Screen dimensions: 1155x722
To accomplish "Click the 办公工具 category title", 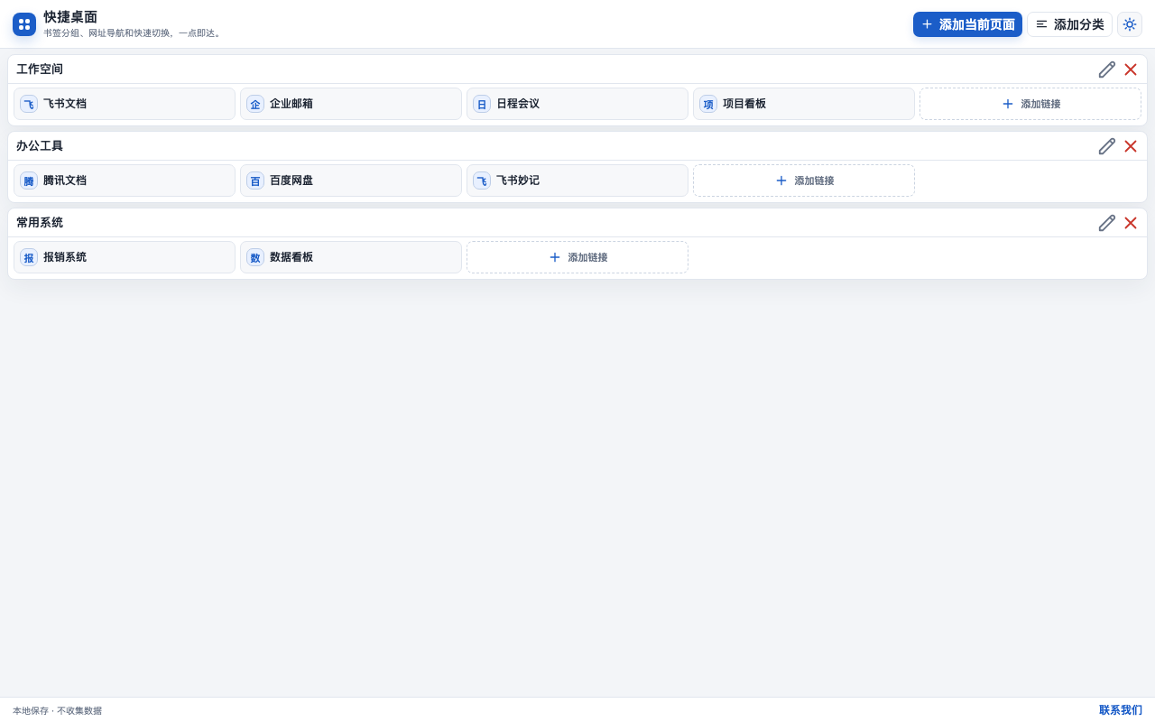I will (40, 146).
